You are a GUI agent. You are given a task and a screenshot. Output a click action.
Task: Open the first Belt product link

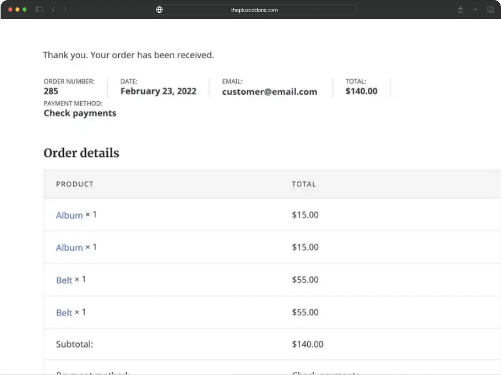tap(64, 280)
